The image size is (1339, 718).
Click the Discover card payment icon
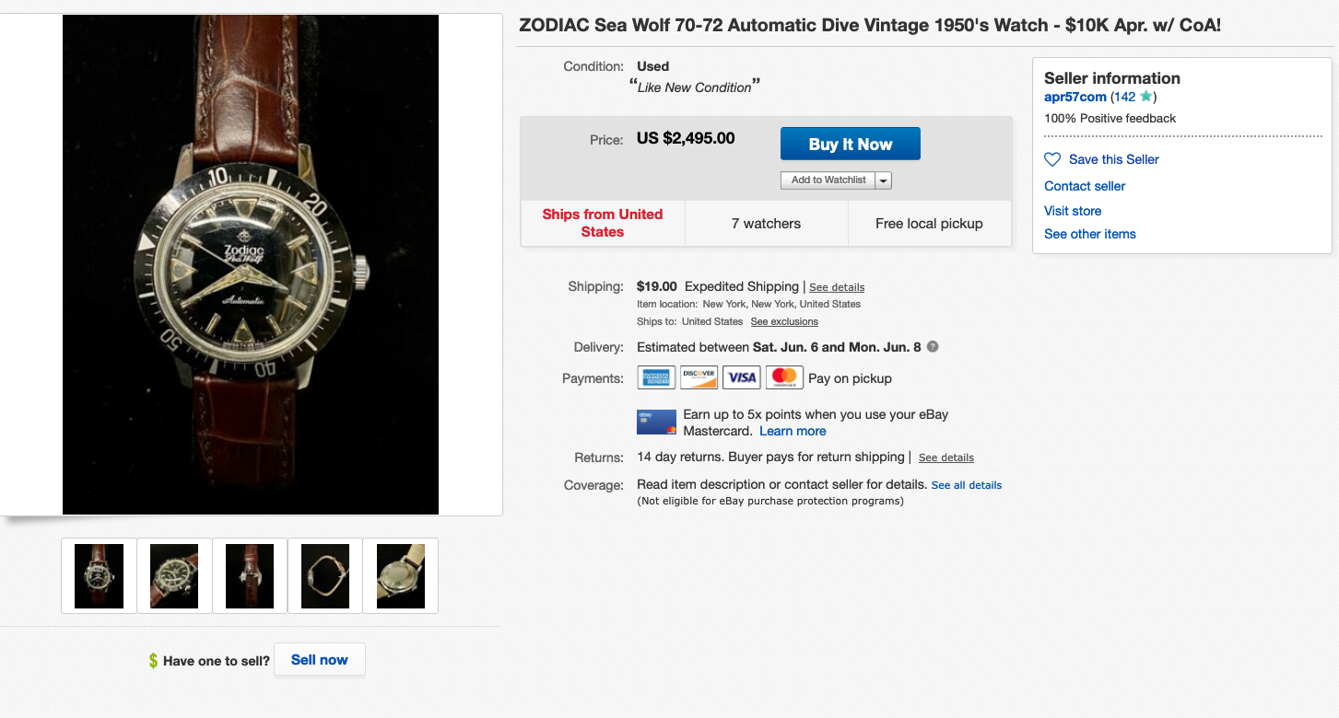(x=699, y=377)
